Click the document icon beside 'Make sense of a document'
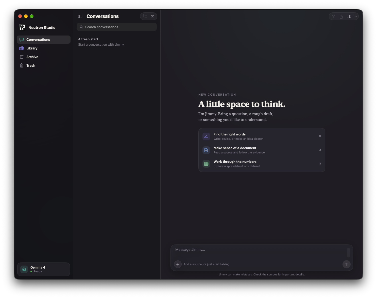 [x=206, y=150]
